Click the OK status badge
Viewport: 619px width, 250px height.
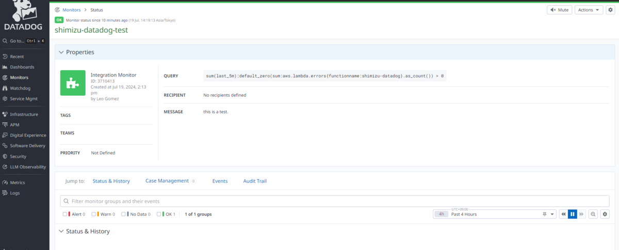coord(59,20)
